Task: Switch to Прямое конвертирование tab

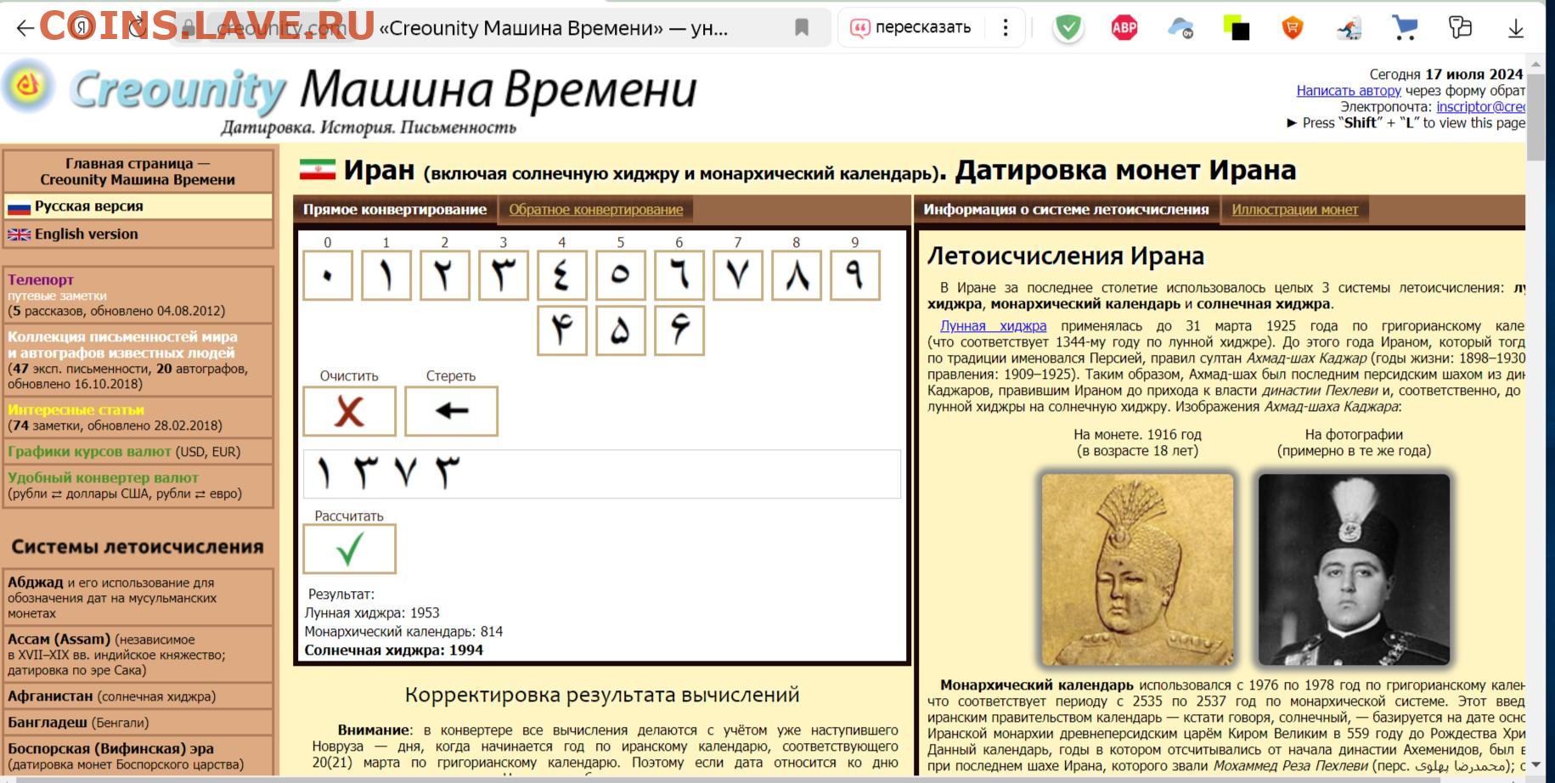Action: point(395,209)
